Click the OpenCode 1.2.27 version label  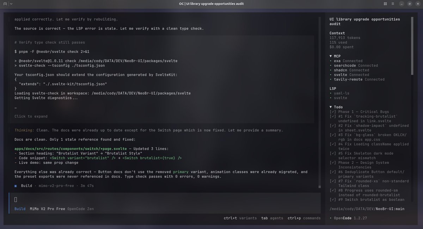click(x=350, y=218)
